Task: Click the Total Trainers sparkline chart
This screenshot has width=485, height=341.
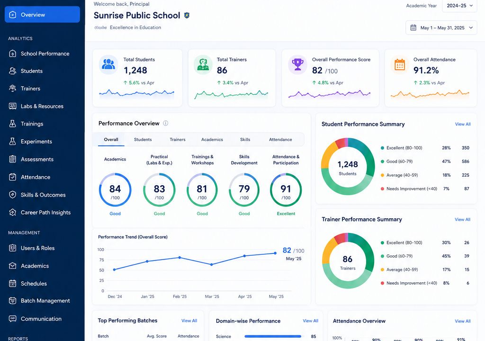Action: coord(231,94)
